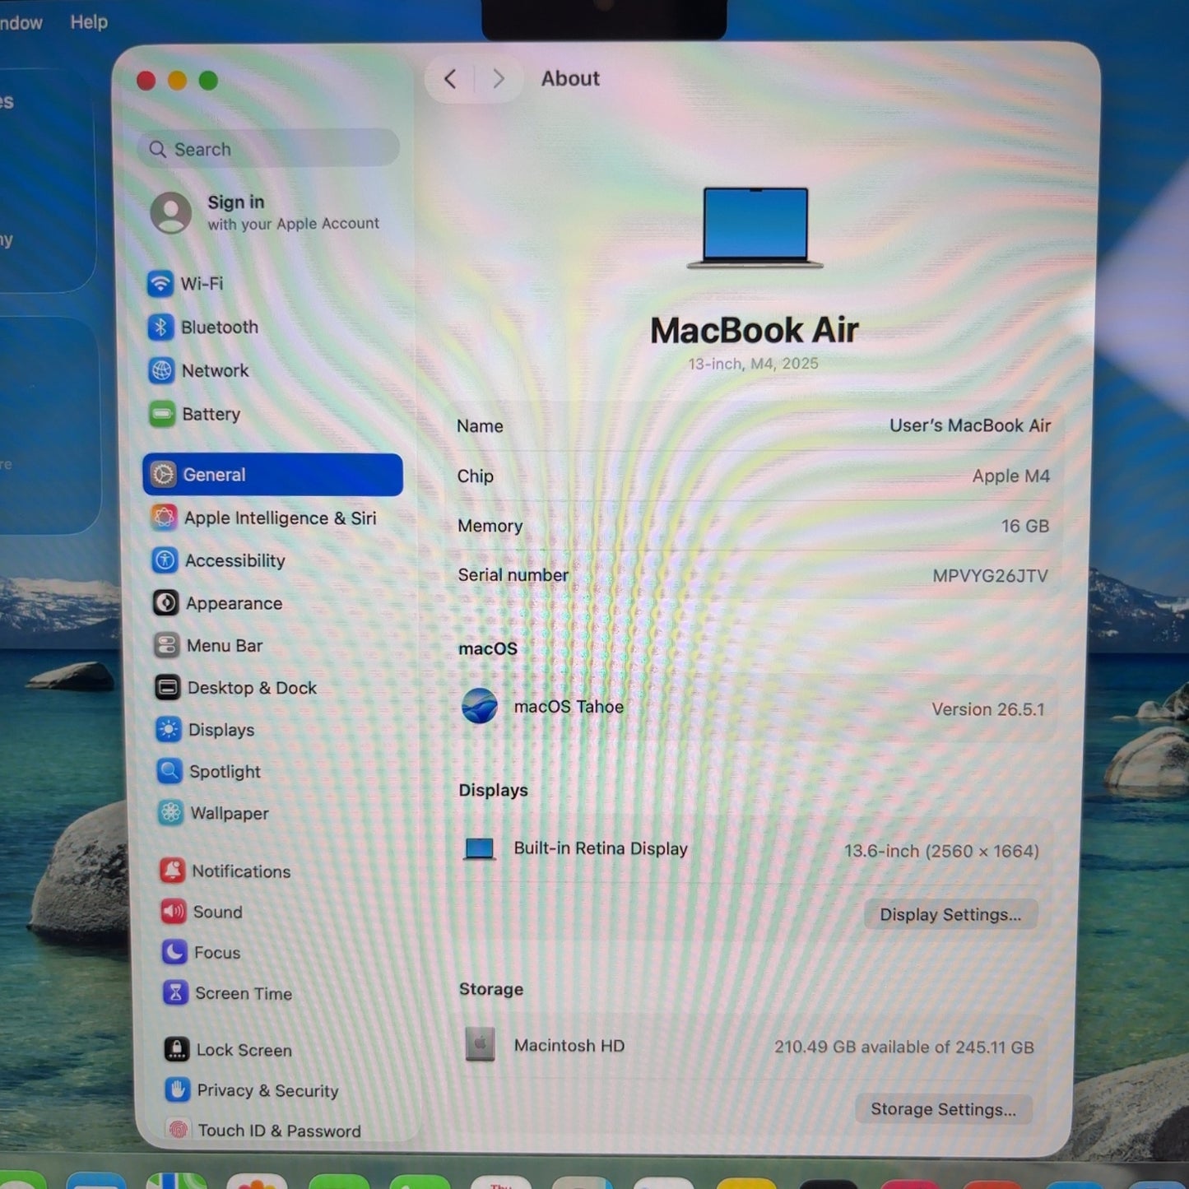Viewport: 1189px width, 1189px height.
Task: Click the "13.6-inch (2560 × 1664)" display resolution
Action: pyautogui.click(x=942, y=851)
